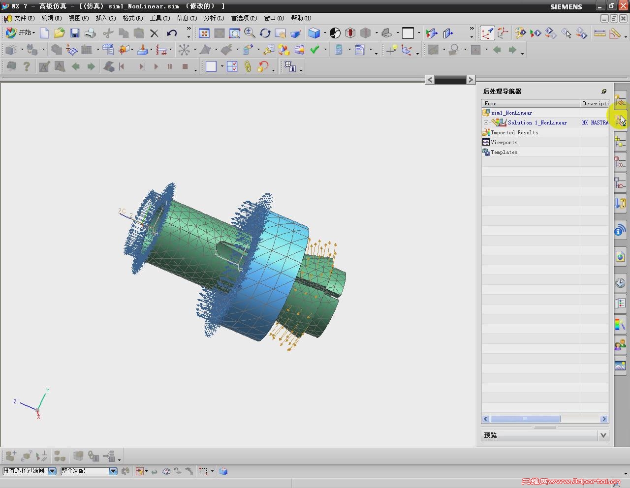Expand the 预览 preview section
The height and width of the screenshot is (488, 630).
pos(603,435)
